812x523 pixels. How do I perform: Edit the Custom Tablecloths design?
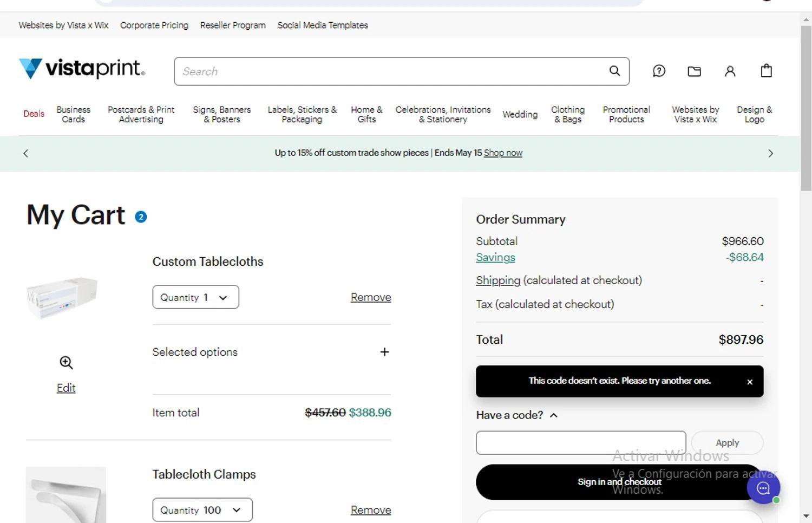(66, 388)
